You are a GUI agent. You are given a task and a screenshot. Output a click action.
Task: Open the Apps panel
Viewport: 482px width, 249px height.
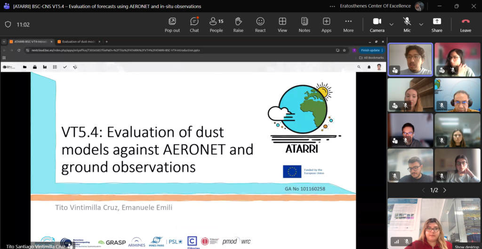(x=326, y=24)
